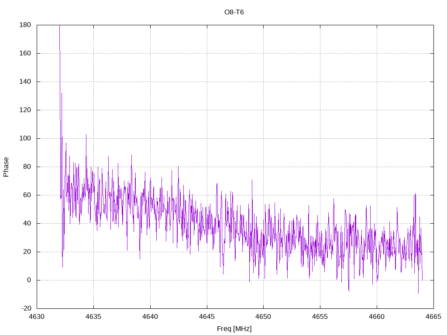The width and height of the screenshot is (447, 335).
Task: Click x-axis tick label 4650
Action: 263,317
